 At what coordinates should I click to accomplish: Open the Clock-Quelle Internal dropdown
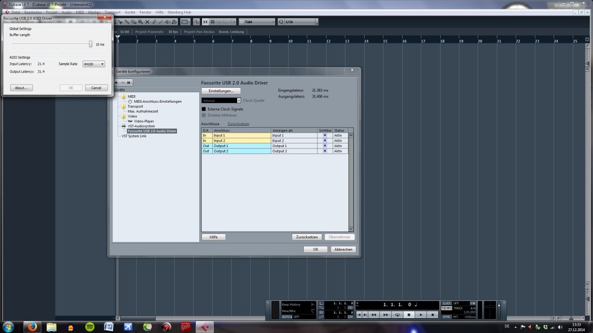click(x=221, y=100)
